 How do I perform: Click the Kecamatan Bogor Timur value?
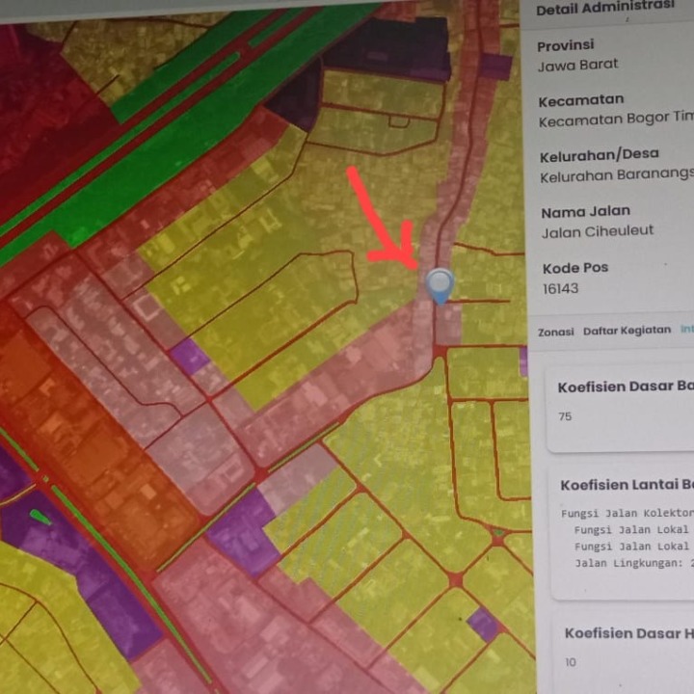(616, 120)
